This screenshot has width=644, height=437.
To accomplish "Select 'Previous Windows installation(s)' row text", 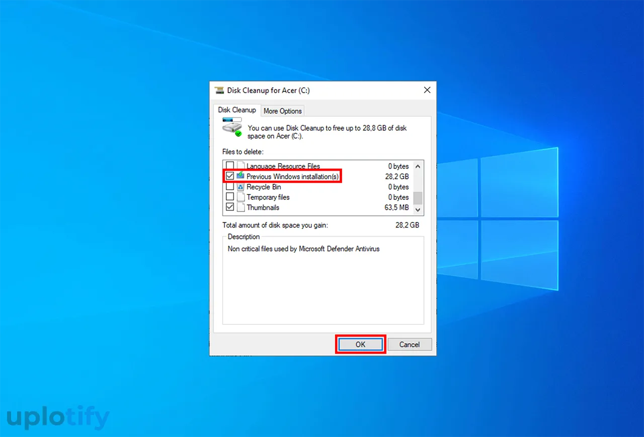I will [293, 176].
